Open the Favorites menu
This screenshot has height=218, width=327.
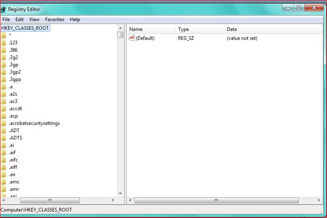tap(54, 20)
